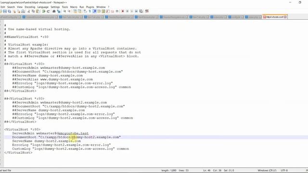Open the Window menu

(101, 7)
